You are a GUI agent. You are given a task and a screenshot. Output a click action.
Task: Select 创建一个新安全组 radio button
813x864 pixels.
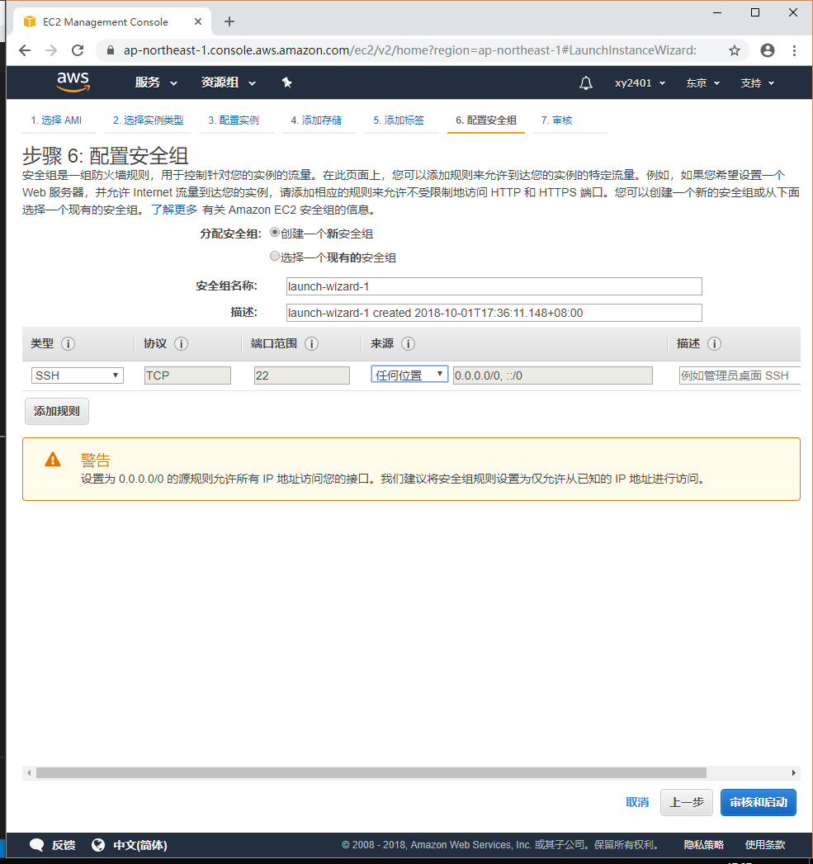(x=275, y=233)
